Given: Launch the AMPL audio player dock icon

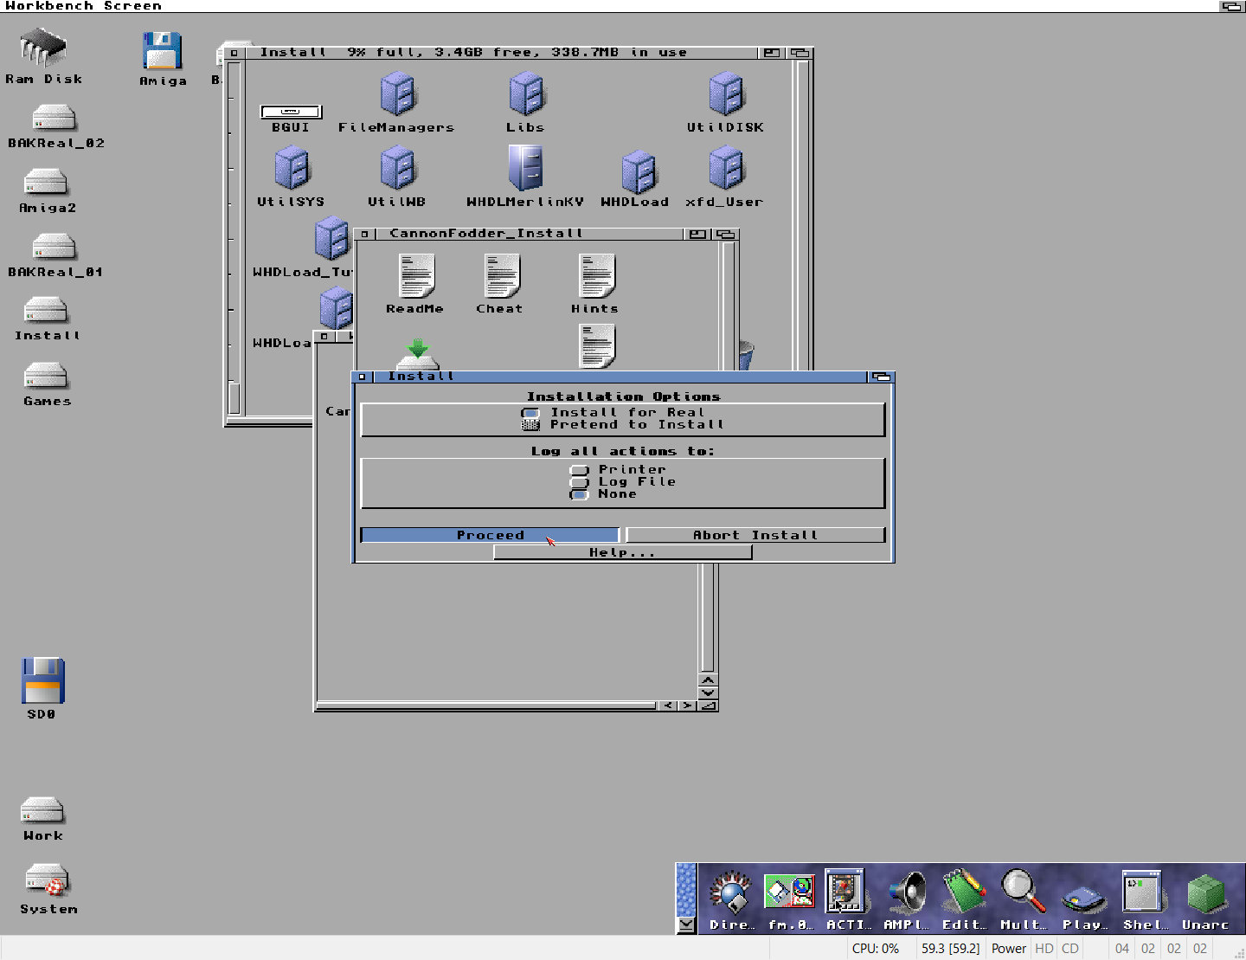Looking at the screenshot, I should (907, 893).
